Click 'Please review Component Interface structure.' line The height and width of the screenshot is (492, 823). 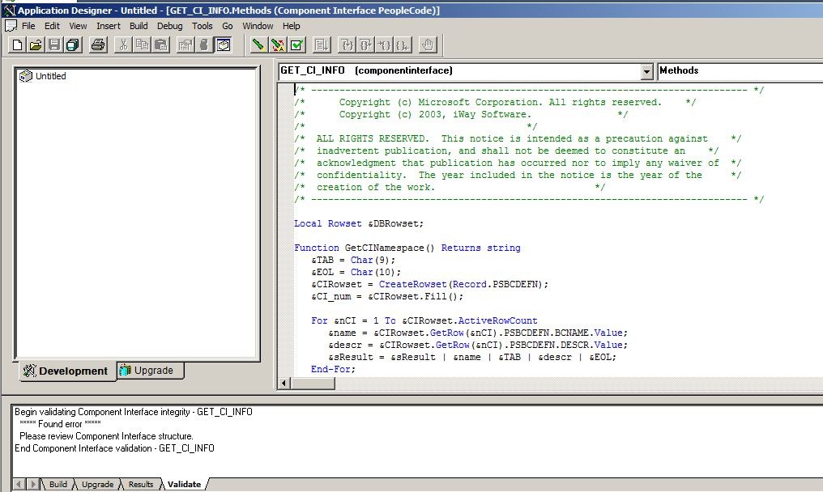coord(106,436)
